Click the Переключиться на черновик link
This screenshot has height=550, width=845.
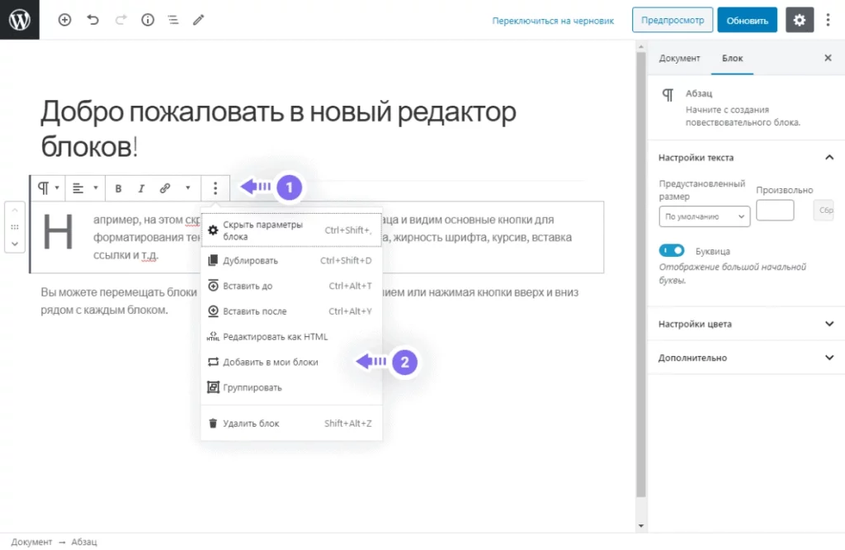coord(552,20)
